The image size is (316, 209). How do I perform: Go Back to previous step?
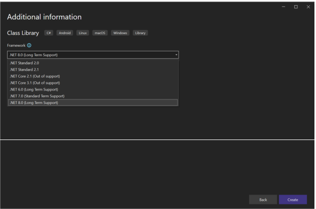pos(263,200)
